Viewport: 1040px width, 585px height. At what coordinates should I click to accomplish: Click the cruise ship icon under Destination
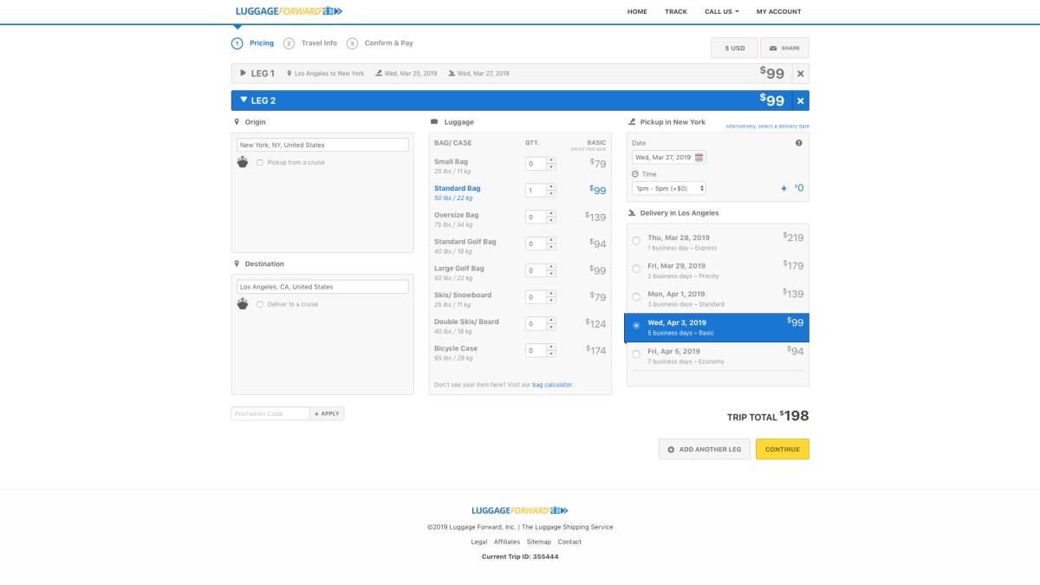pos(243,304)
